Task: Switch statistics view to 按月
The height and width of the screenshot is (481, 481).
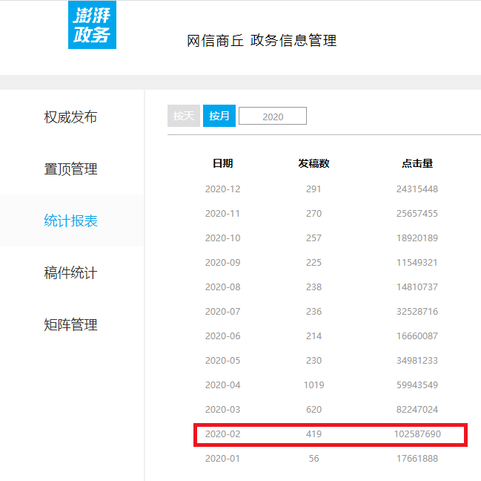Action: [219, 117]
